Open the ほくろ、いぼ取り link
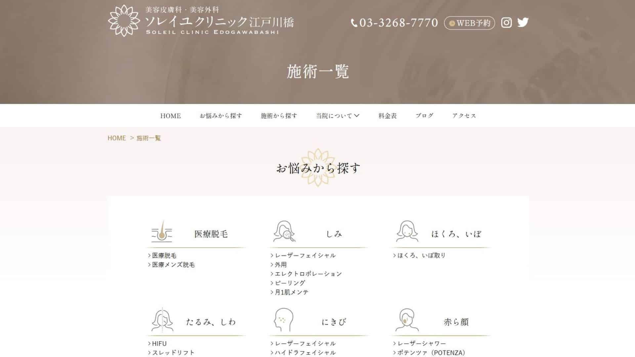Screen dimensions: 635x357 click(x=419, y=255)
